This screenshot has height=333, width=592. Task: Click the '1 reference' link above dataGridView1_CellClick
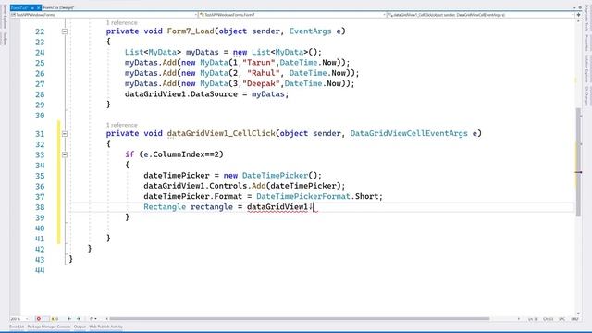click(x=121, y=125)
